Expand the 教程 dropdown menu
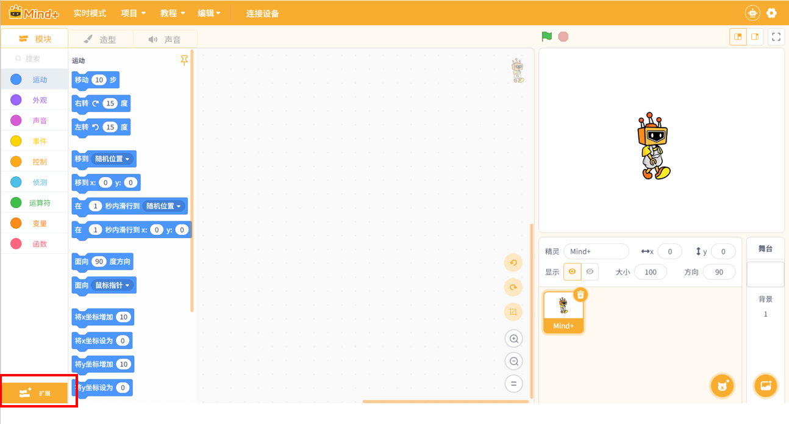The height and width of the screenshot is (424, 789). pyautogui.click(x=173, y=13)
